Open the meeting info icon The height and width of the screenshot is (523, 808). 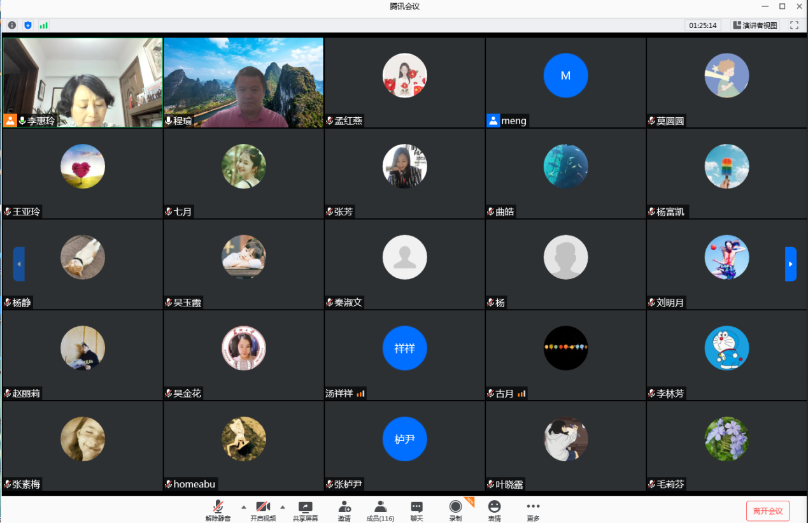[11, 25]
